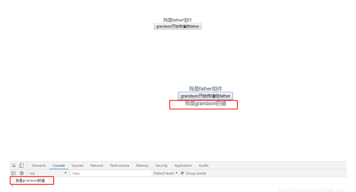Click the console prompt chevron

click(x=12, y=186)
